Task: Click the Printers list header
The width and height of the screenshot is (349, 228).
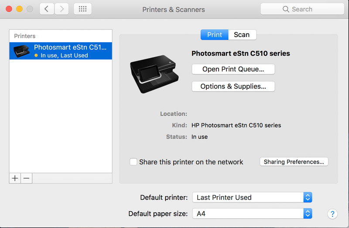Action: tap(25, 36)
